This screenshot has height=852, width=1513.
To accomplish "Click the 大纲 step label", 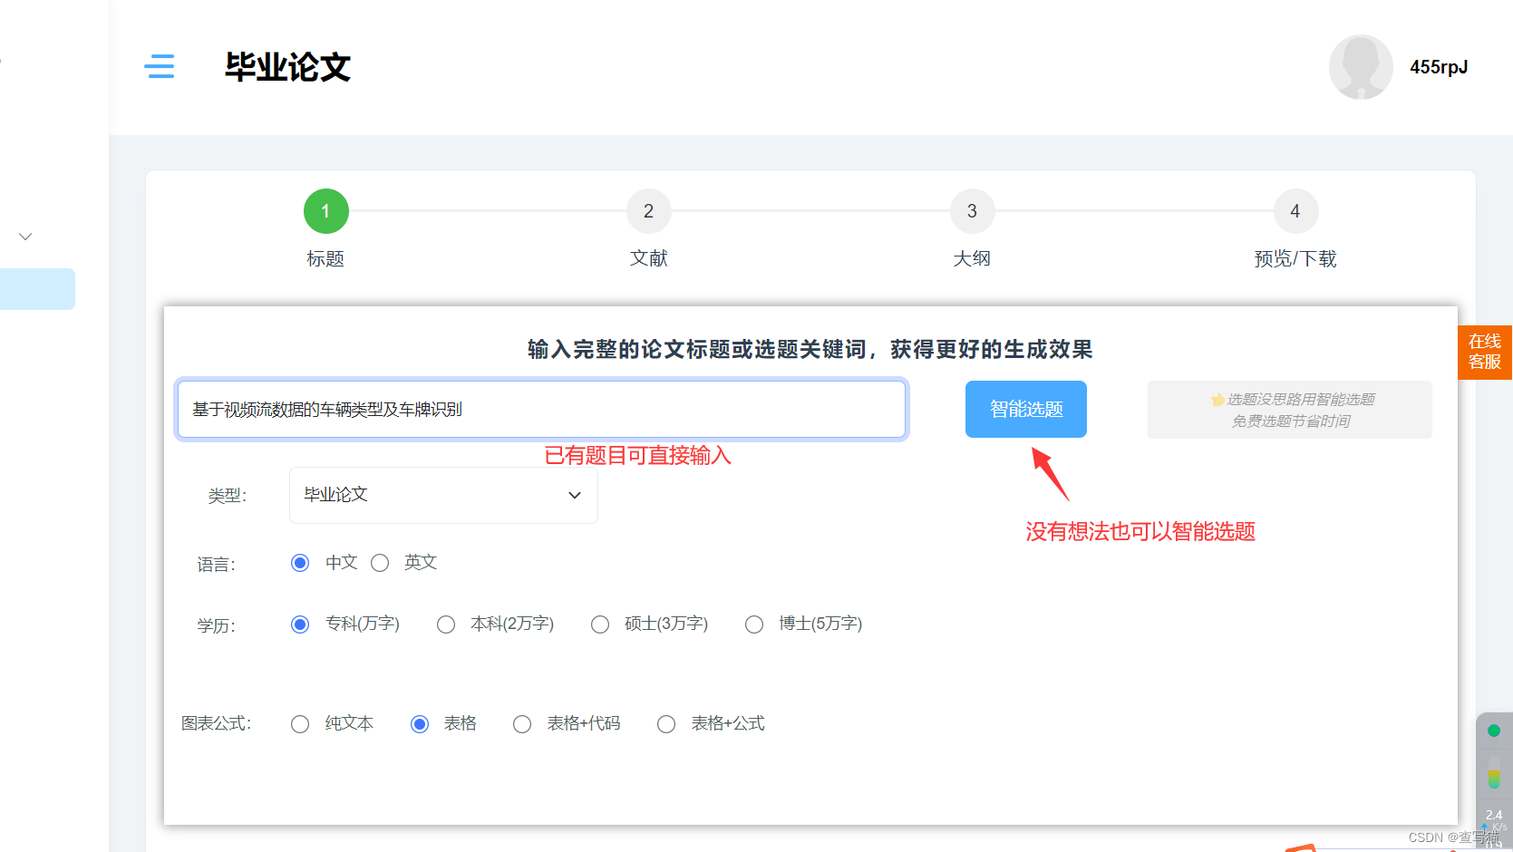I will pos(972,258).
